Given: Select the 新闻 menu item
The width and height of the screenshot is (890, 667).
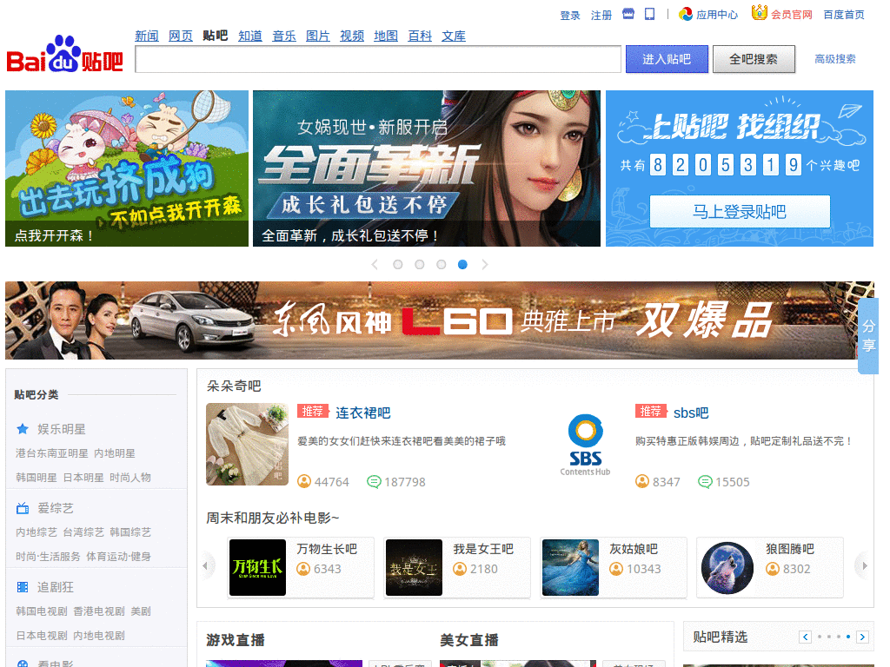Looking at the screenshot, I should (147, 36).
